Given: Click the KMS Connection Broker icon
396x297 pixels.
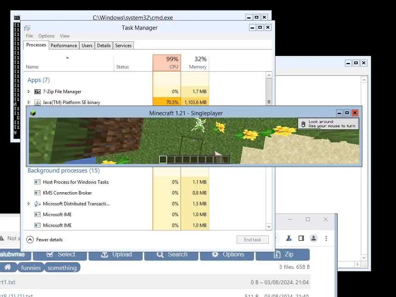Looking at the screenshot, I should pos(38,193).
